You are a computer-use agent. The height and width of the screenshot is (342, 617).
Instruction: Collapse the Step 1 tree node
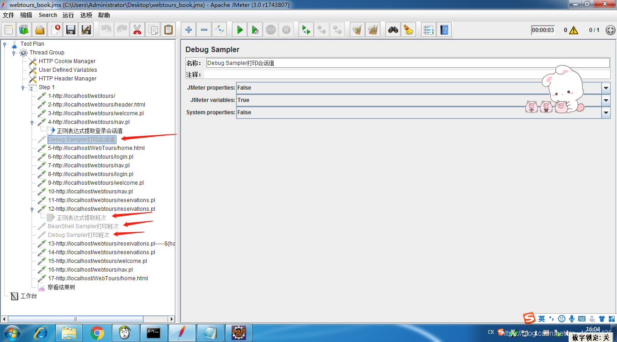pyautogui.click(x=23, y=87)
